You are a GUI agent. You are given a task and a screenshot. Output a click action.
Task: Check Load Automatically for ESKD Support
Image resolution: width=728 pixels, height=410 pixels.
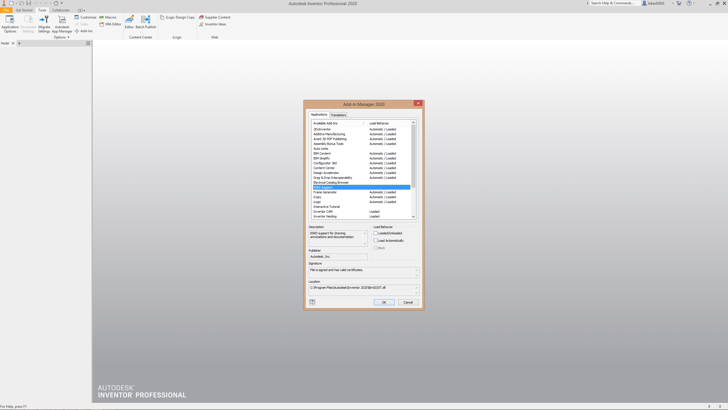375,240
